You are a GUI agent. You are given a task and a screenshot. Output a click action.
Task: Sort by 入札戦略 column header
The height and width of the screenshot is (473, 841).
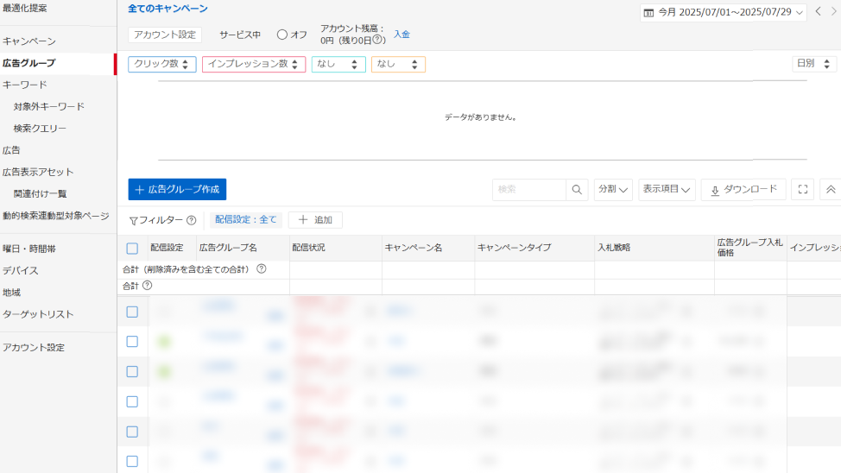(x=614, y=248)
